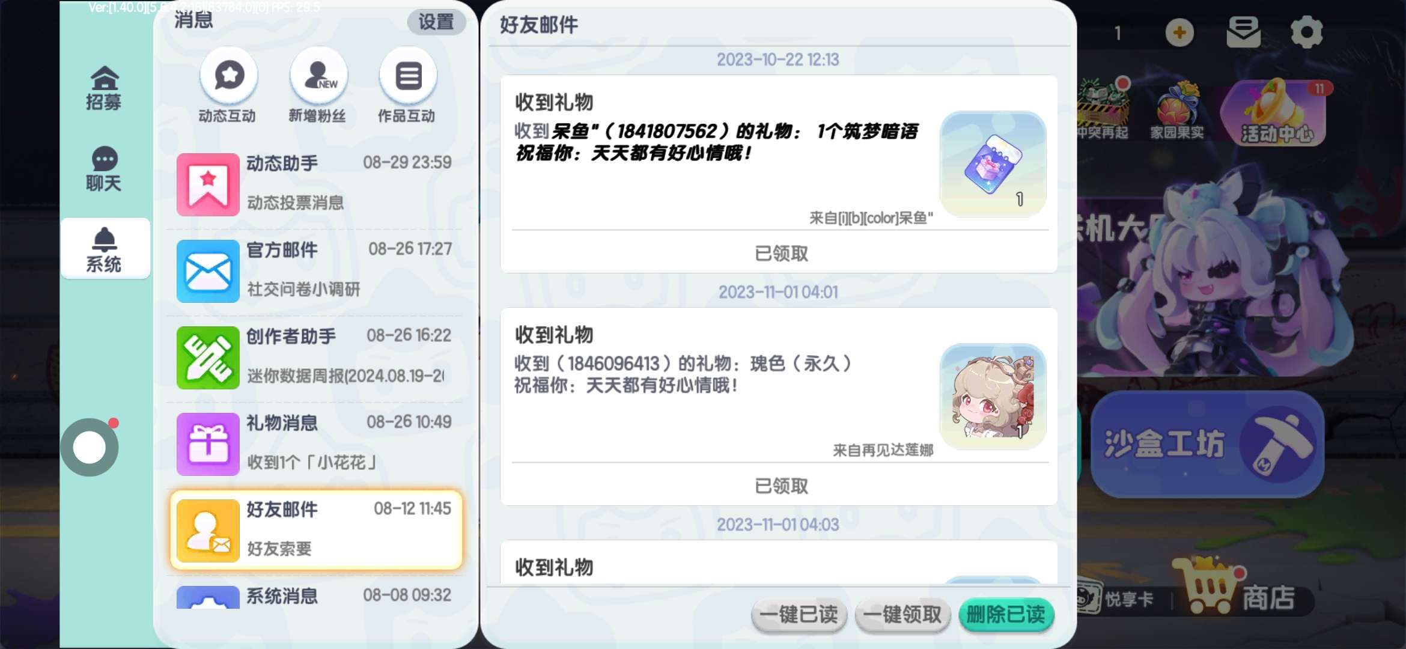Open the 动态互动 star bubble icon
Viewport: 1406px width, 649px height.
click(228, 76)
